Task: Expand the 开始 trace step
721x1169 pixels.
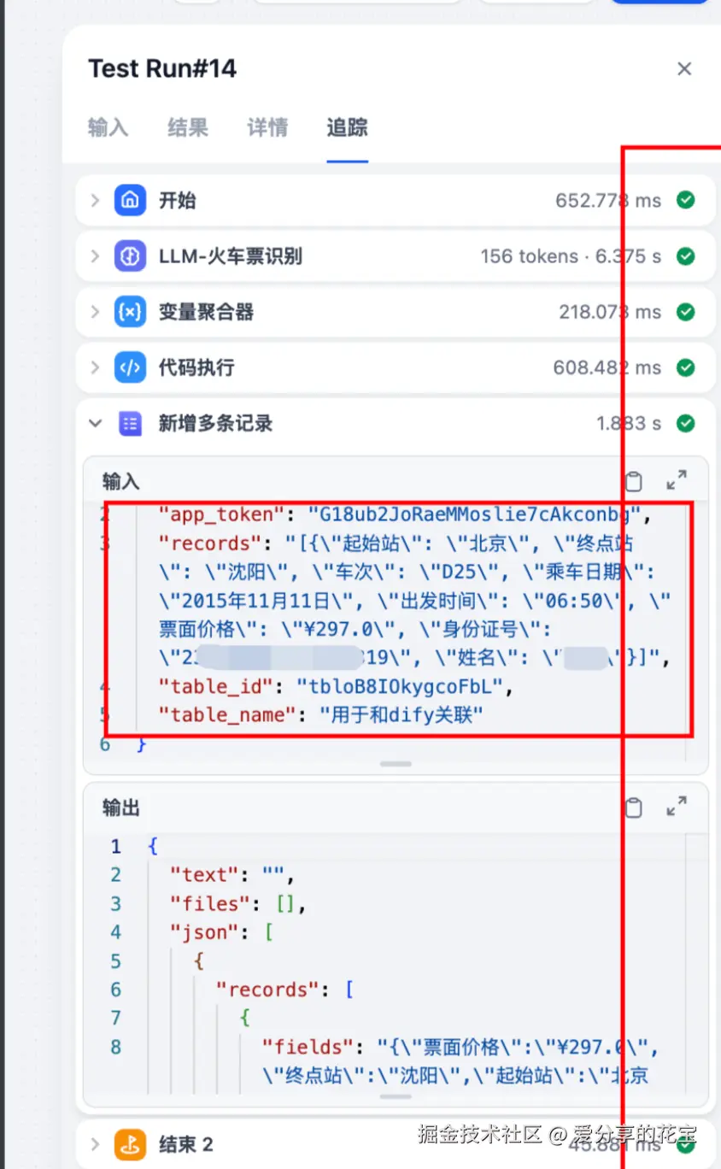Action: (x=96, y=201)
